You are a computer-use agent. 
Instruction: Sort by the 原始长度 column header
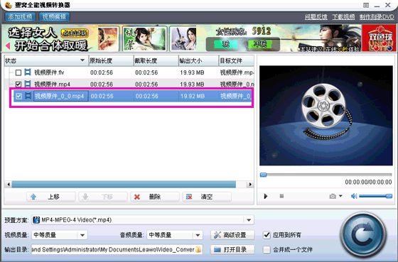pyautogui.click(x=111, y=60)
